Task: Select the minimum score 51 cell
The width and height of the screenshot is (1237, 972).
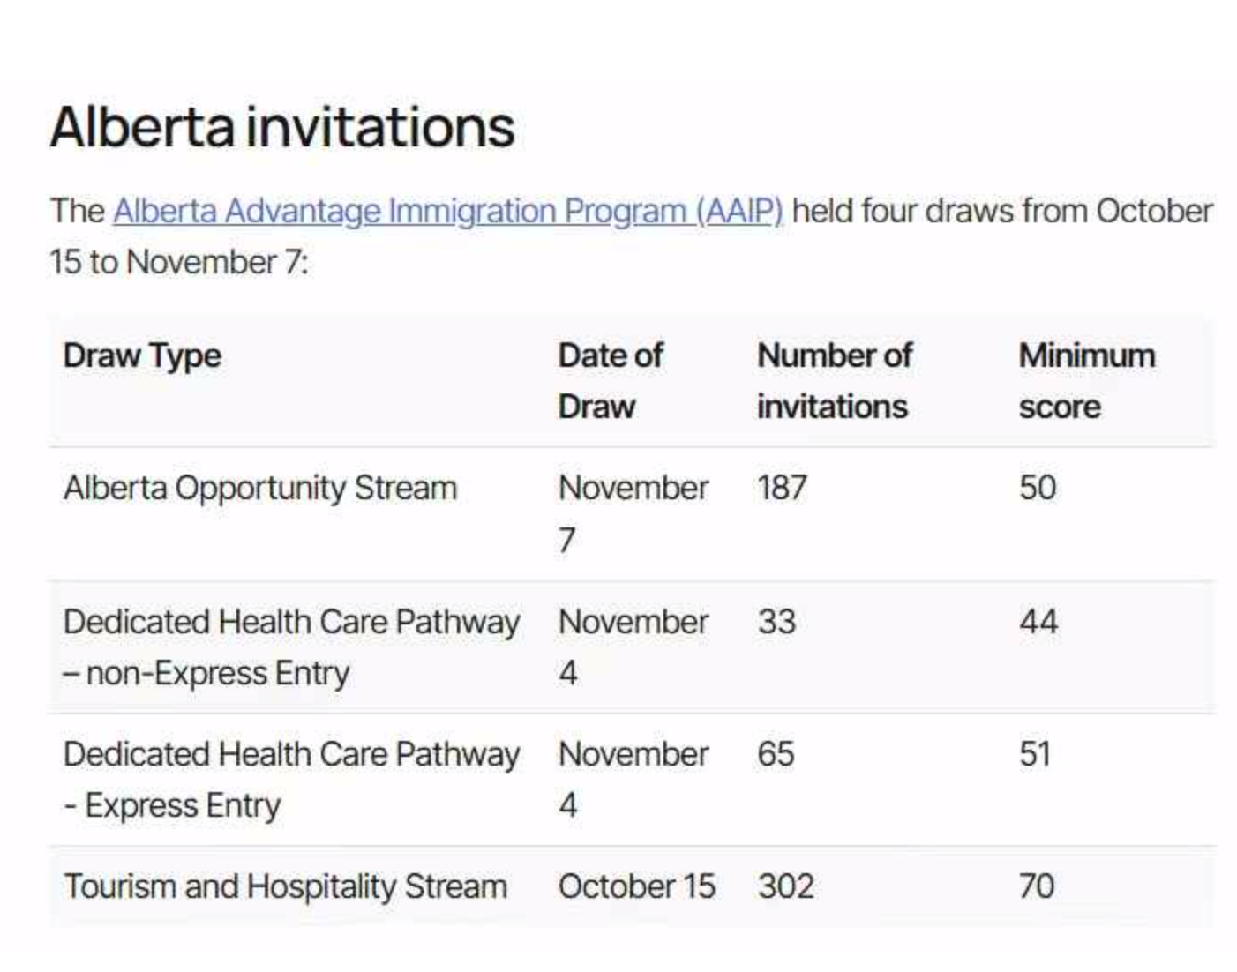Action: [x=1035, y=754]
